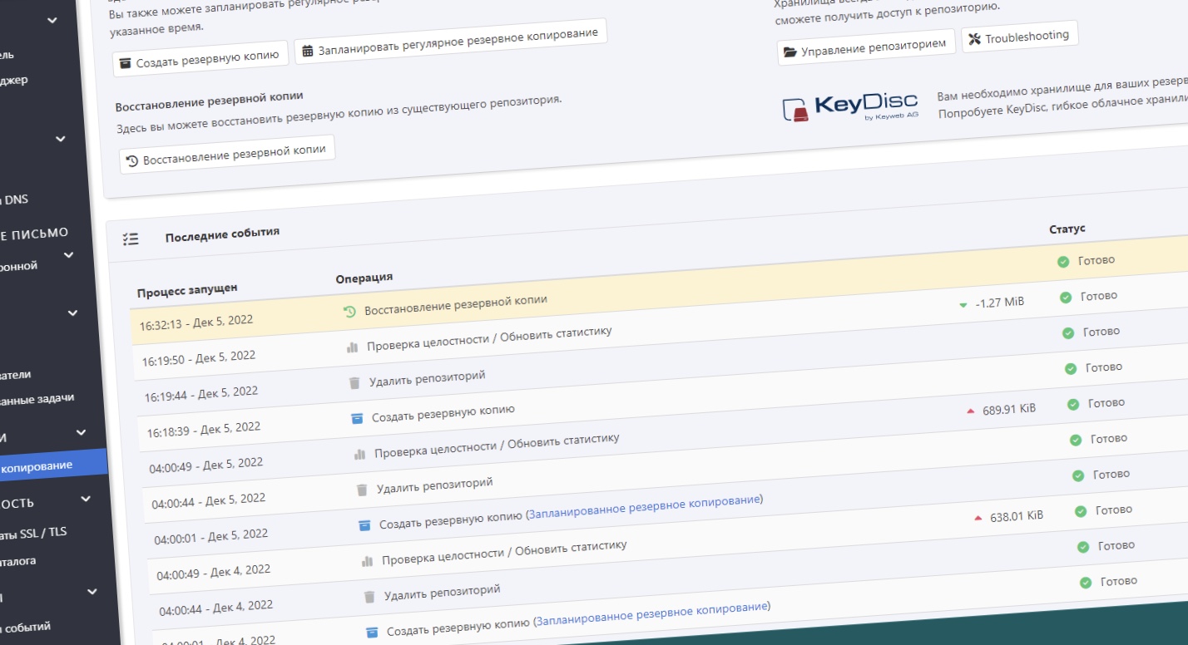Collapse the sidebar section with the Е ПИСЬМО heading

click(x=69, y=254)
